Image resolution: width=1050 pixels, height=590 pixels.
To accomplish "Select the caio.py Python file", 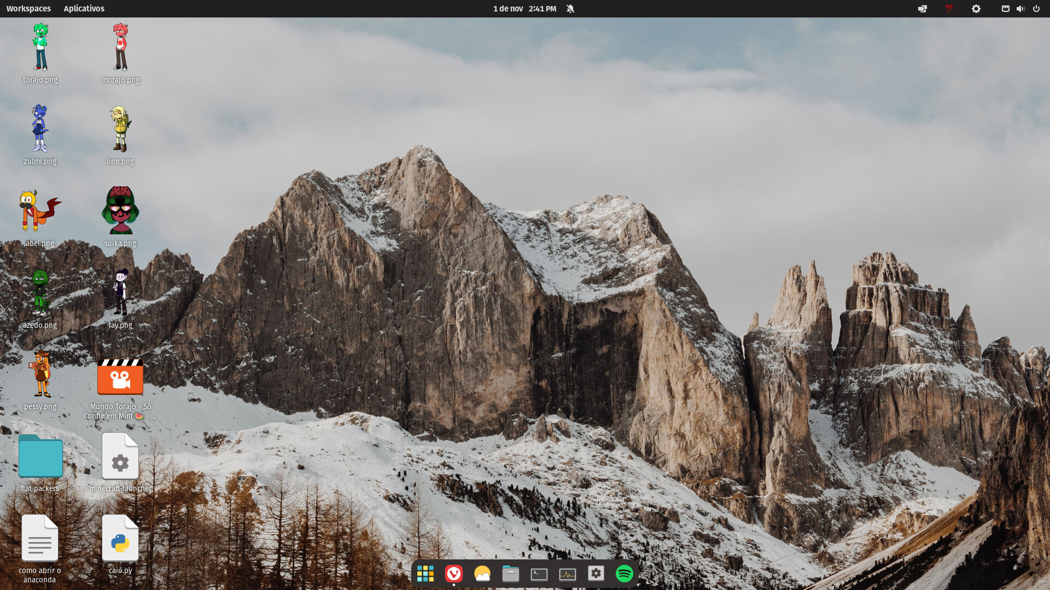I will pos(120,539).
